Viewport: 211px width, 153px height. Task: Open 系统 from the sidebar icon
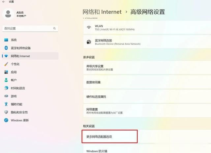coord(6,40)
